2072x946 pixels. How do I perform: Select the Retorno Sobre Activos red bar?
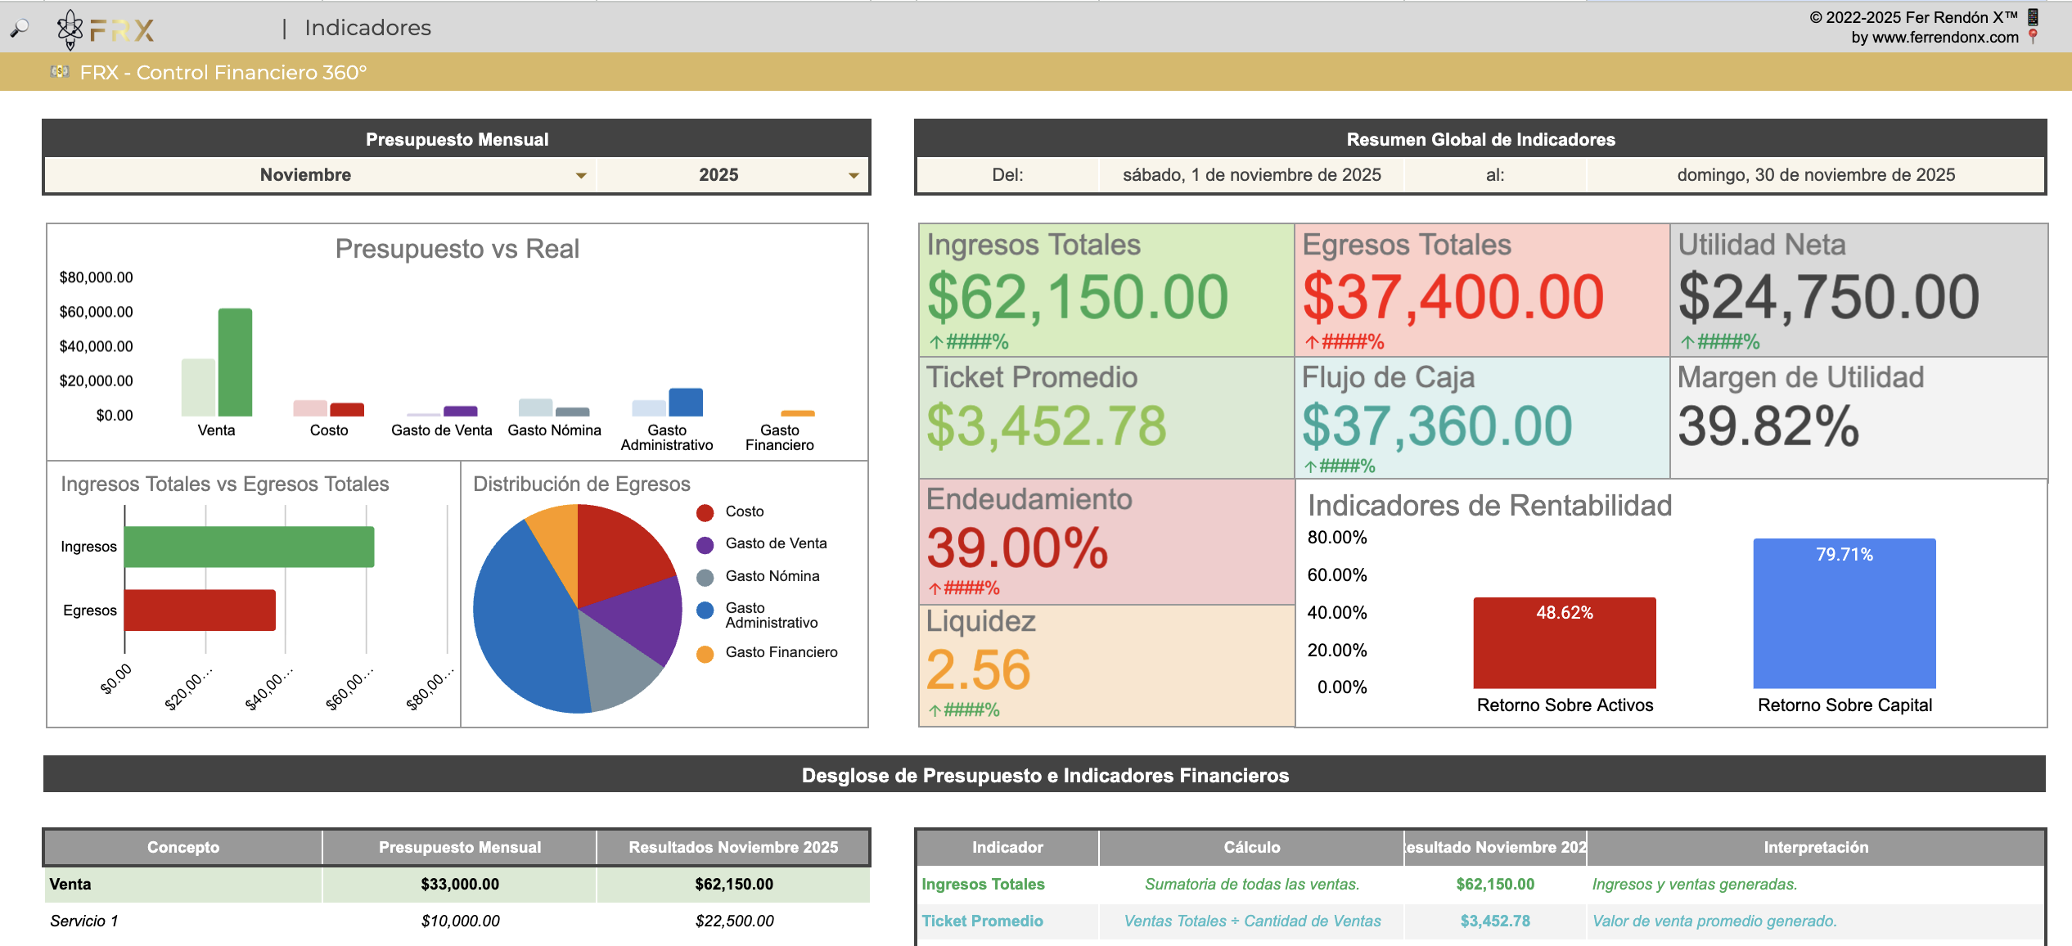coord(1564,646)
